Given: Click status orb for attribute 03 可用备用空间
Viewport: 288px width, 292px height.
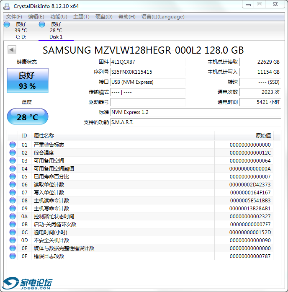Looking at the screenshot, I should pos(13,160).
